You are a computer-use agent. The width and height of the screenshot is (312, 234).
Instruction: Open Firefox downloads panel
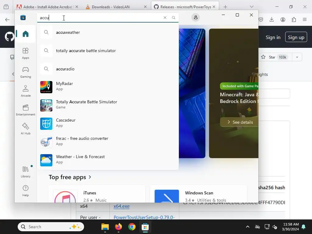(271, 19)
